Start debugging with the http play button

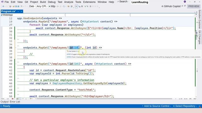tap(52, 6)
